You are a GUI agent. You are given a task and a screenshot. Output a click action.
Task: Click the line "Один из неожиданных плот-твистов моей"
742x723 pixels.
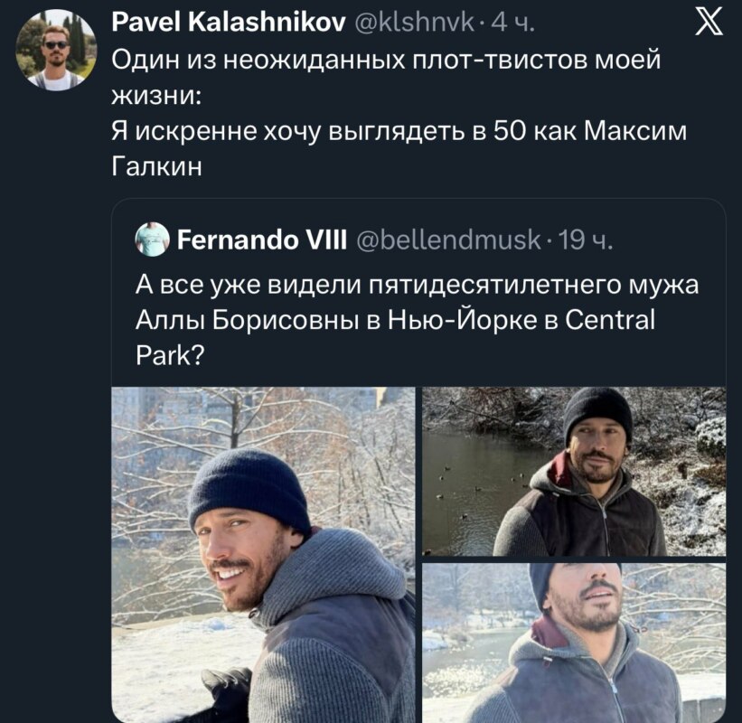[387, 61]
